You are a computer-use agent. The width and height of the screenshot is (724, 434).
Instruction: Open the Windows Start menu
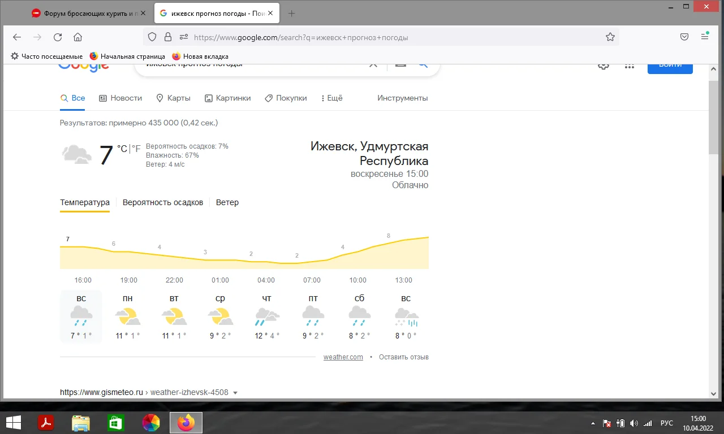pyautogui.click(x=14, y=423)
